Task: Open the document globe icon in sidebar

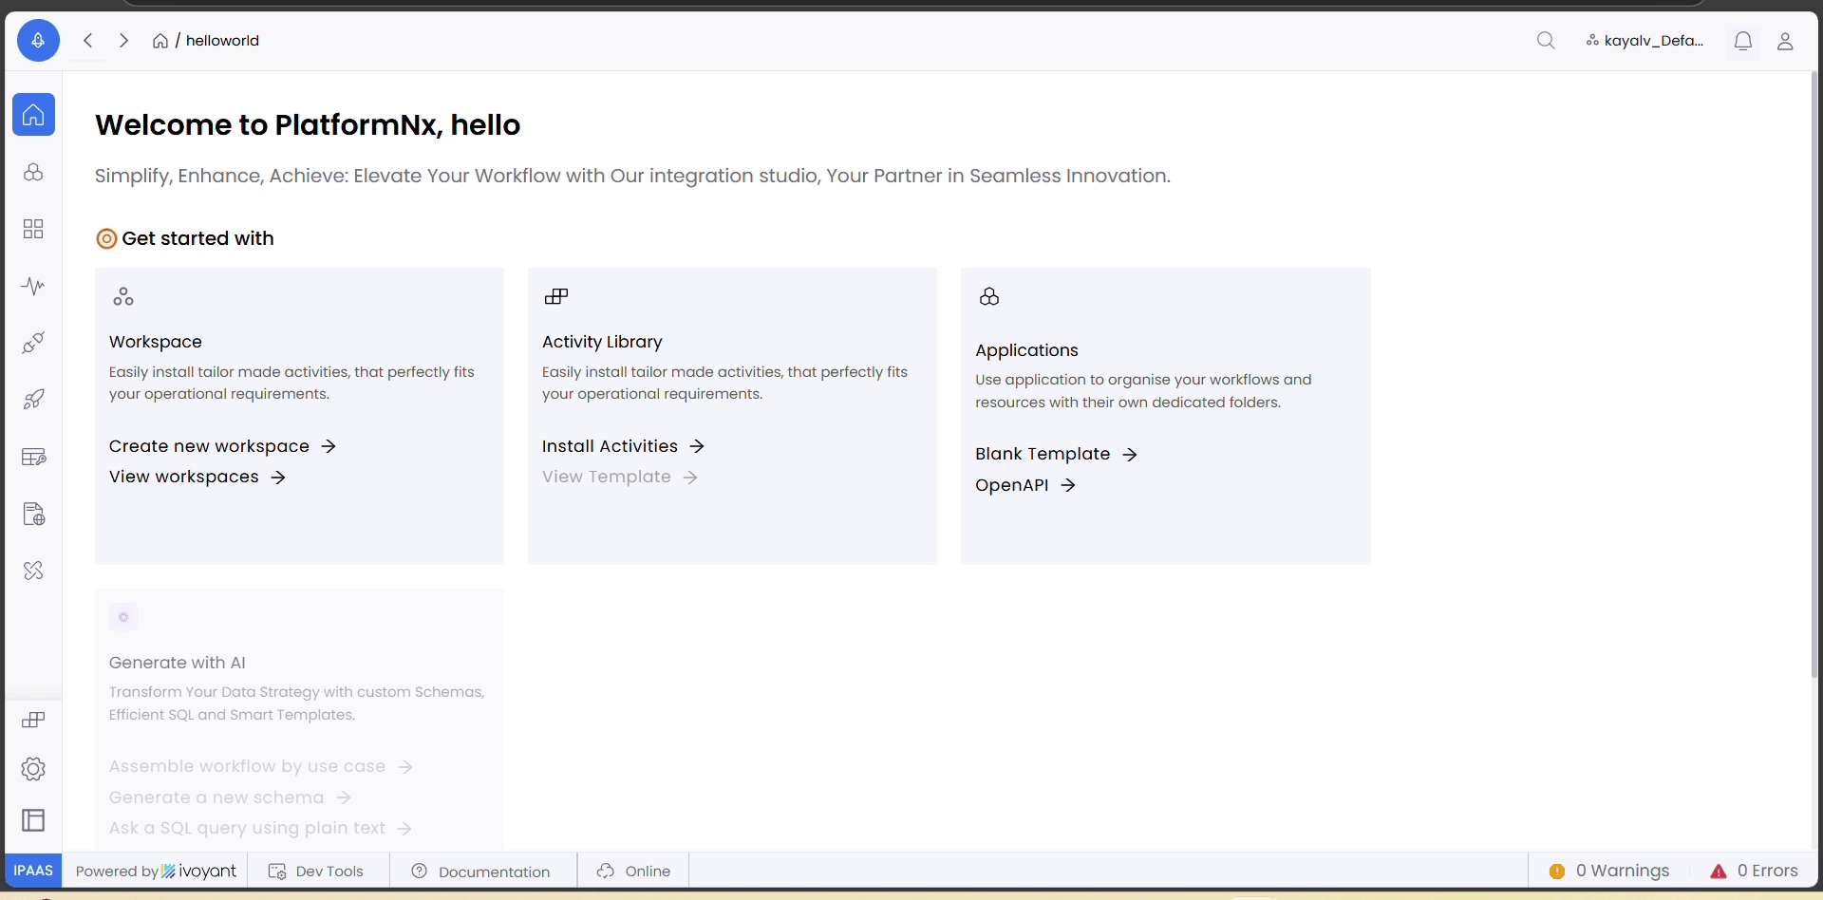Action: tap(33, 514)
